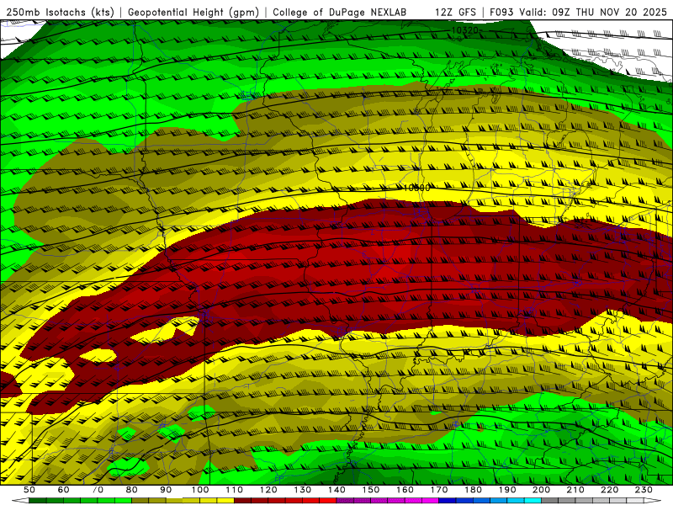Click the dark gray swatch right of 200
This screenshot has width=673, height=505.
click(550, 501)
